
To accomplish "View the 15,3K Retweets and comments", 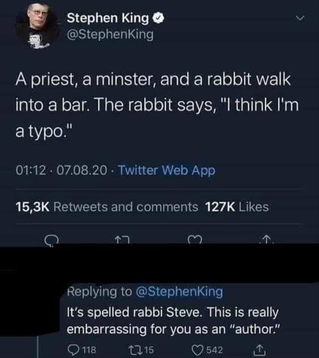I will coord(107,207).
